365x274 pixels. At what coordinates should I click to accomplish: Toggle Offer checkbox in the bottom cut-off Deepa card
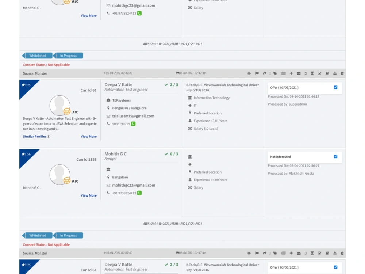point(335,267)
